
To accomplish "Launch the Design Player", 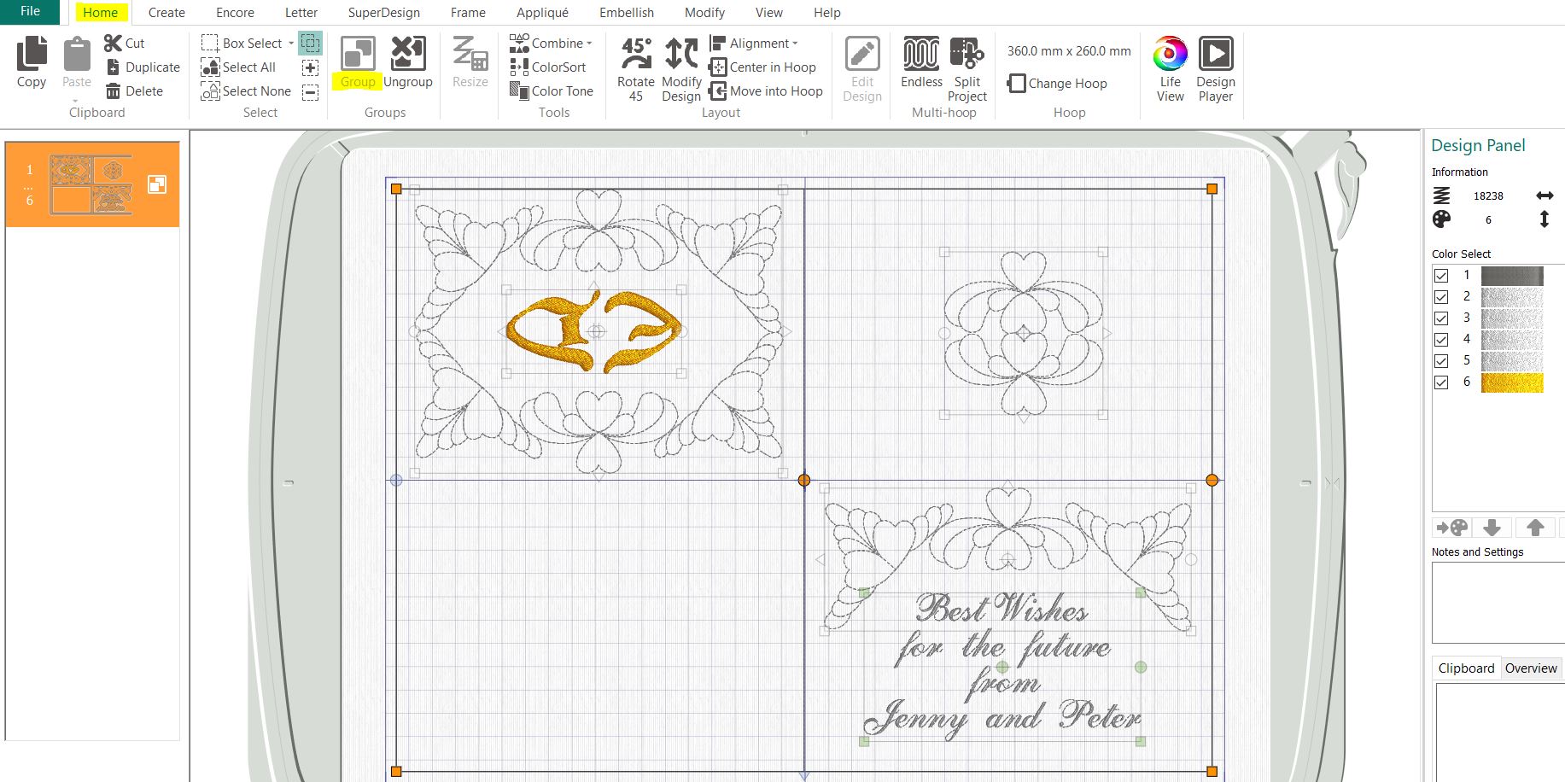I will point(1216,68).
